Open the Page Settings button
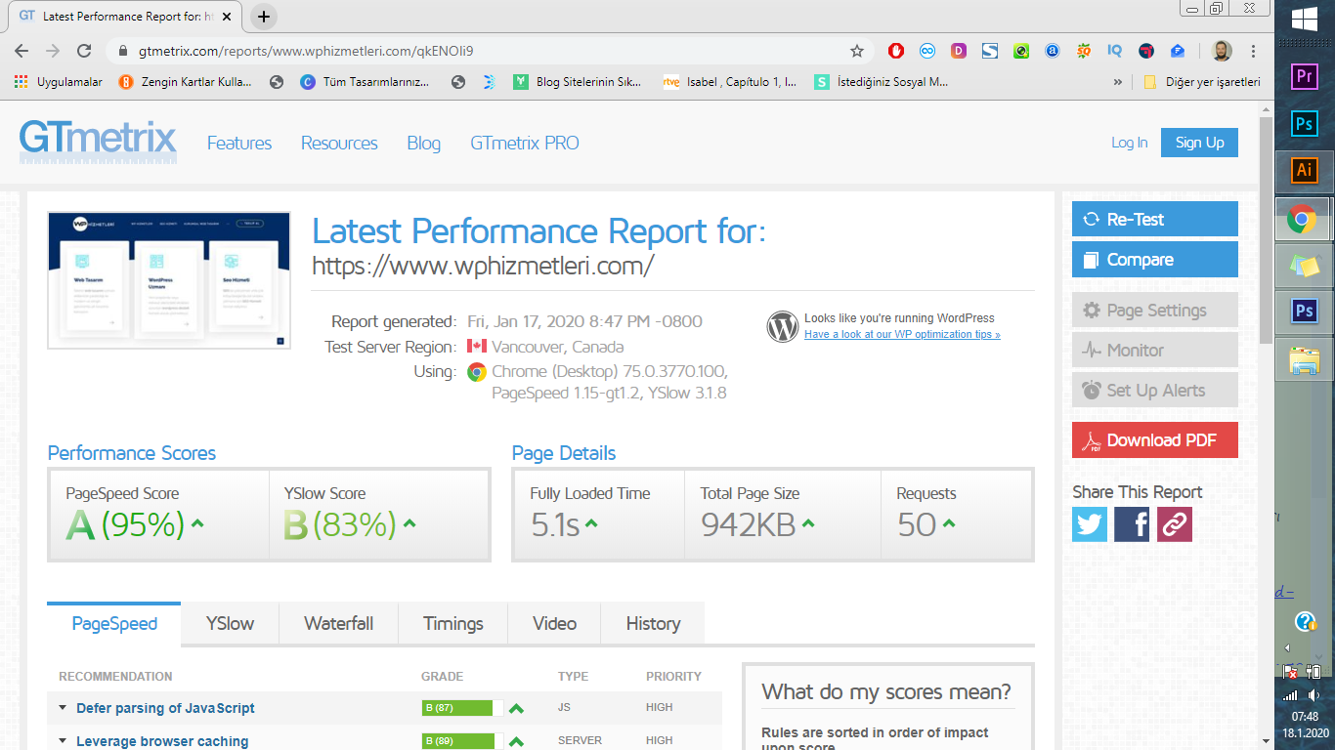This screenshot has height=750, width=1335. [1155, 311]
